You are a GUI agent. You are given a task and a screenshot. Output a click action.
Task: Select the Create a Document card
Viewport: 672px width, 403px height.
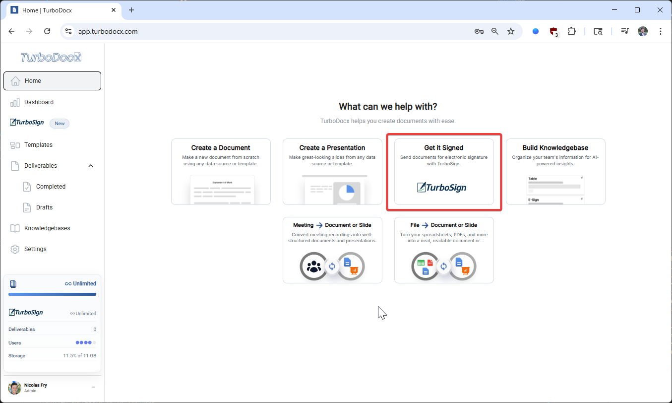[221, 172]
